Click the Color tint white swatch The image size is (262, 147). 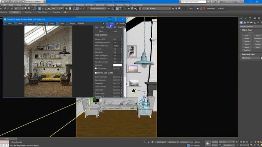117,65
